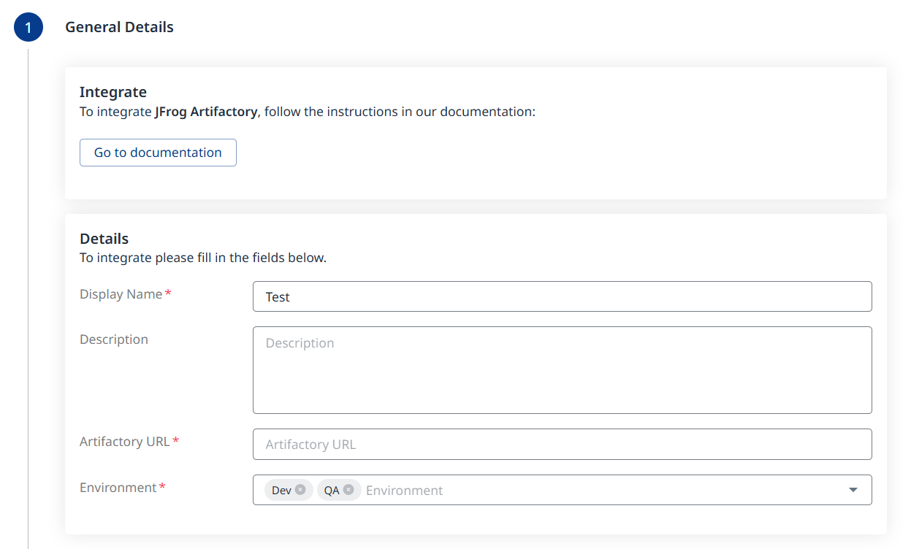Remove the QA environment chip
Image resolution: width=911 pixels, height=549 pixels.
[x=348, y=490]
